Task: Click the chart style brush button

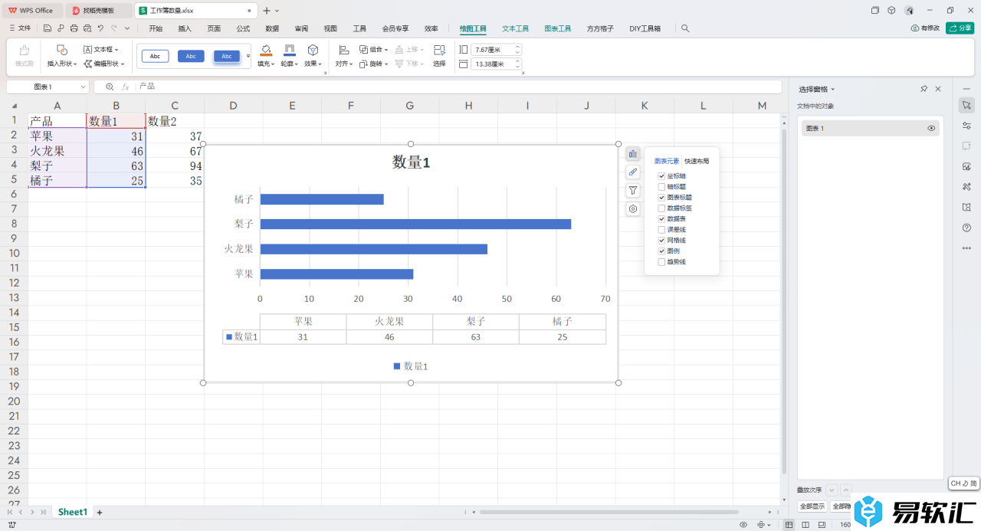Action: (x=633, y=172)
